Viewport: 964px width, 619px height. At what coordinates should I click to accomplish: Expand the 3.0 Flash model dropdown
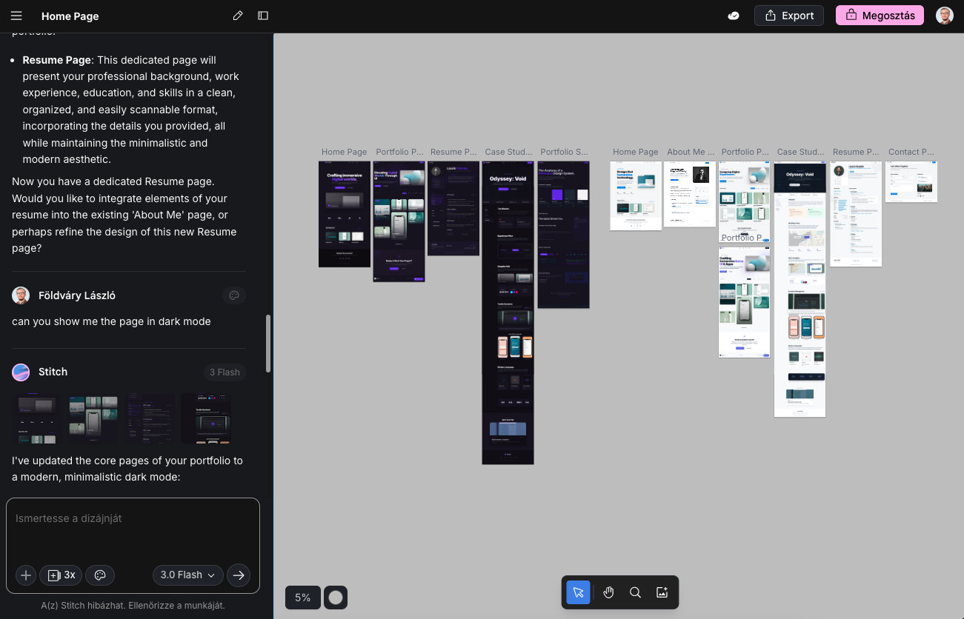point(188,575)
